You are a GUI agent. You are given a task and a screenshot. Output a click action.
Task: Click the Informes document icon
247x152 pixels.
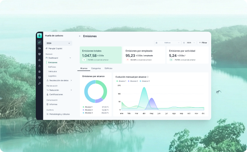click(x=47, y=104)
